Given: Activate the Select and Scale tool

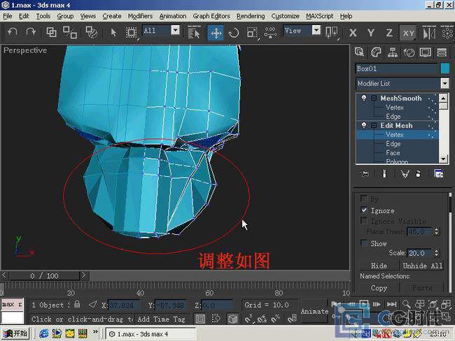Looking at the screenshot, I should point(252,33).
